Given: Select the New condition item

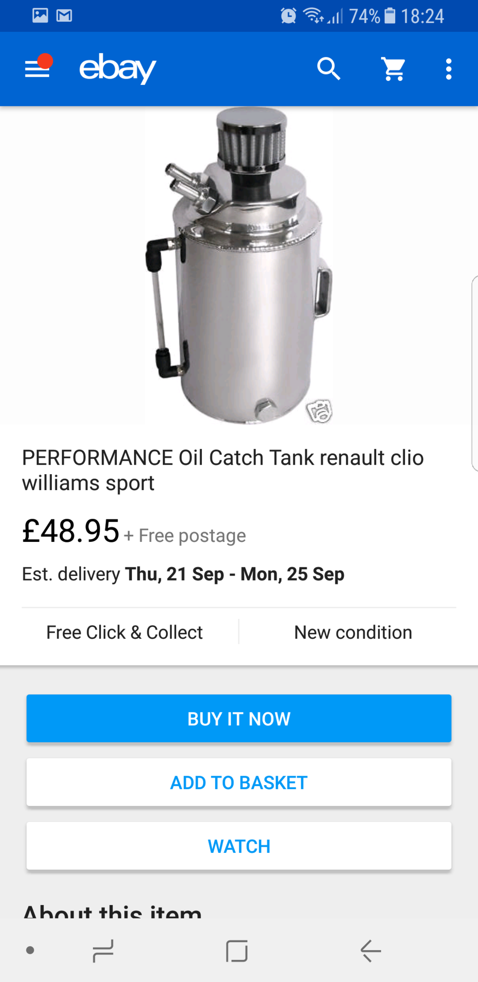Looking at the screenshot, I should [x=353, y=632].
